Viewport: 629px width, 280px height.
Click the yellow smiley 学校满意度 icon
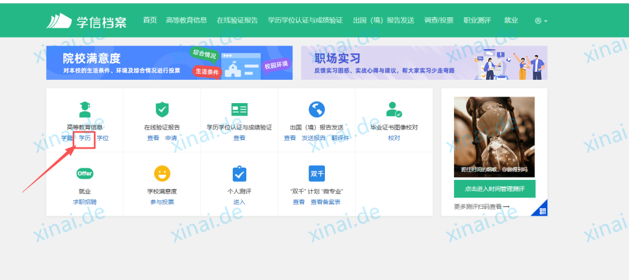[x=162, y=174]
